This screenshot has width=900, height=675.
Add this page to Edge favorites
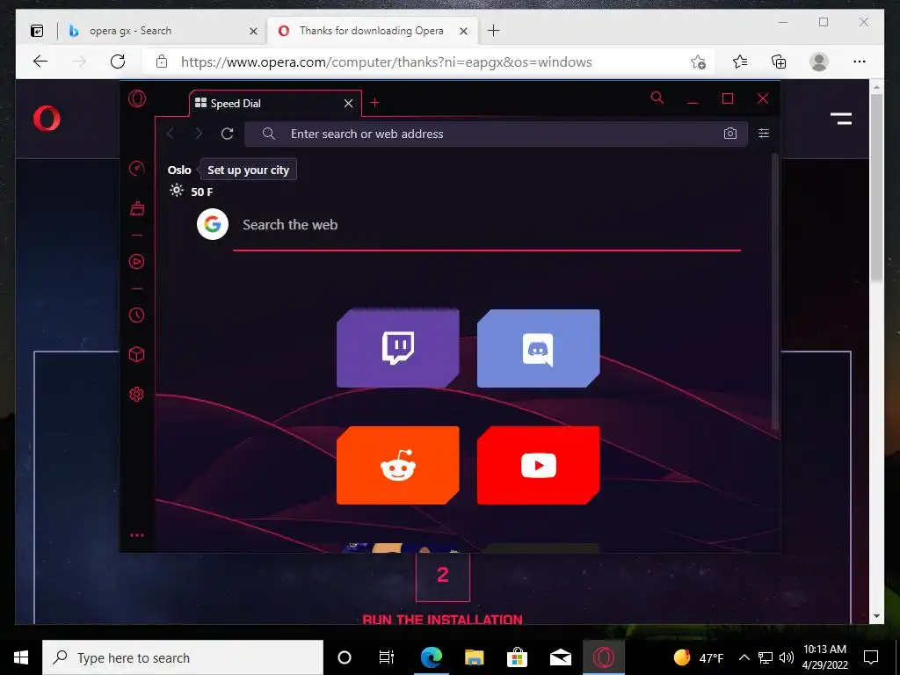point(698,62)
